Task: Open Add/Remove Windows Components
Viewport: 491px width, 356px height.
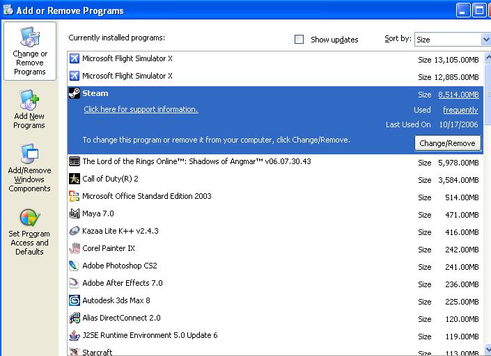Action: point(29,168)
